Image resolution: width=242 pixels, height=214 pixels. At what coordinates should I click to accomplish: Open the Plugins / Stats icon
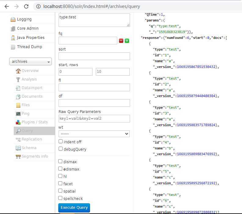point(18,122)
